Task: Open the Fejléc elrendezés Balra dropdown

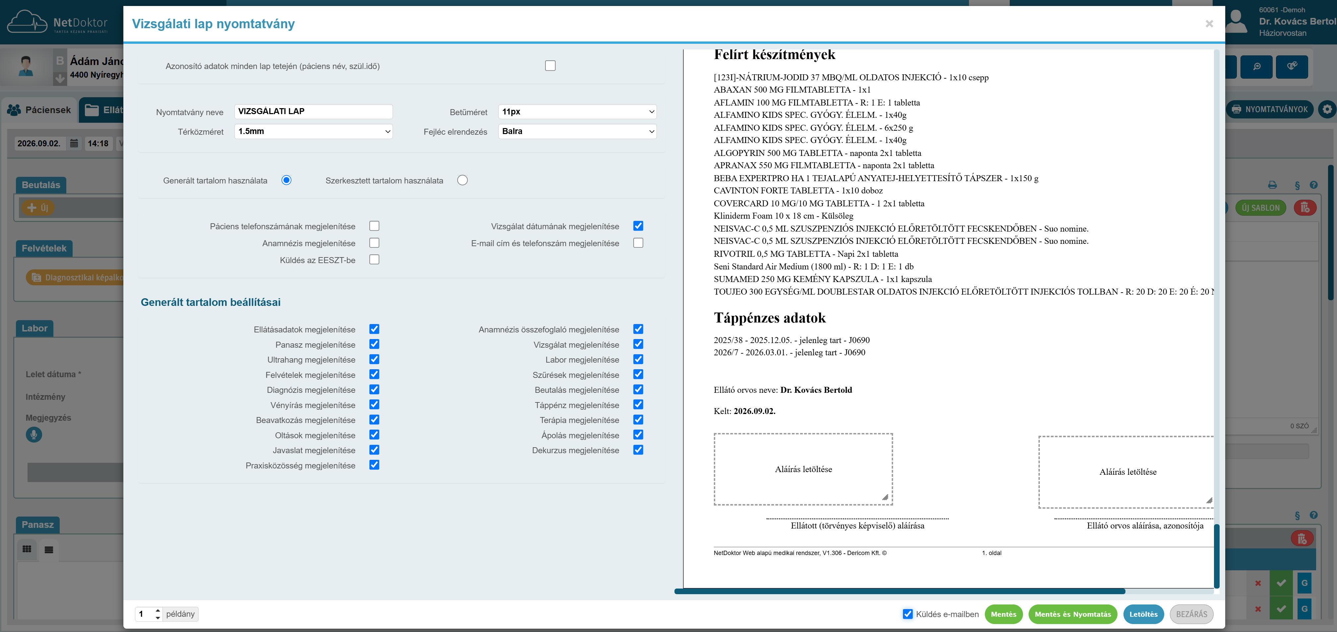Action: [577, 131]
